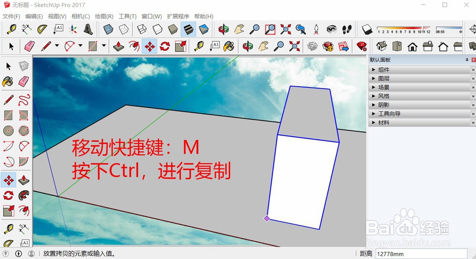The image size is (476, 259).
Task: Open the 文件(F) menu
Action: (x=11, y=16)
